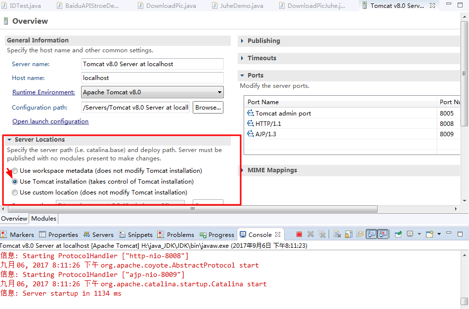Click the Tomcat admin port row icon
This screenshot has height=309, width=469.
251,113
